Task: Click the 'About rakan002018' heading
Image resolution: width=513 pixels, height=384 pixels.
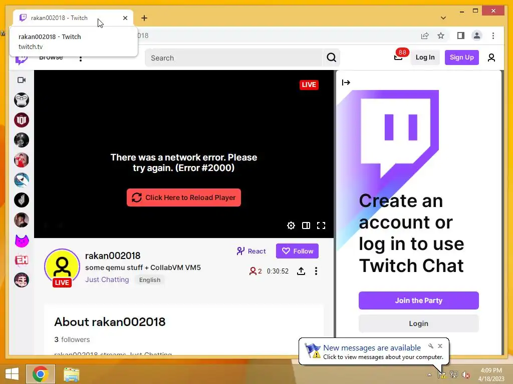Action: (x=110, y=322)
